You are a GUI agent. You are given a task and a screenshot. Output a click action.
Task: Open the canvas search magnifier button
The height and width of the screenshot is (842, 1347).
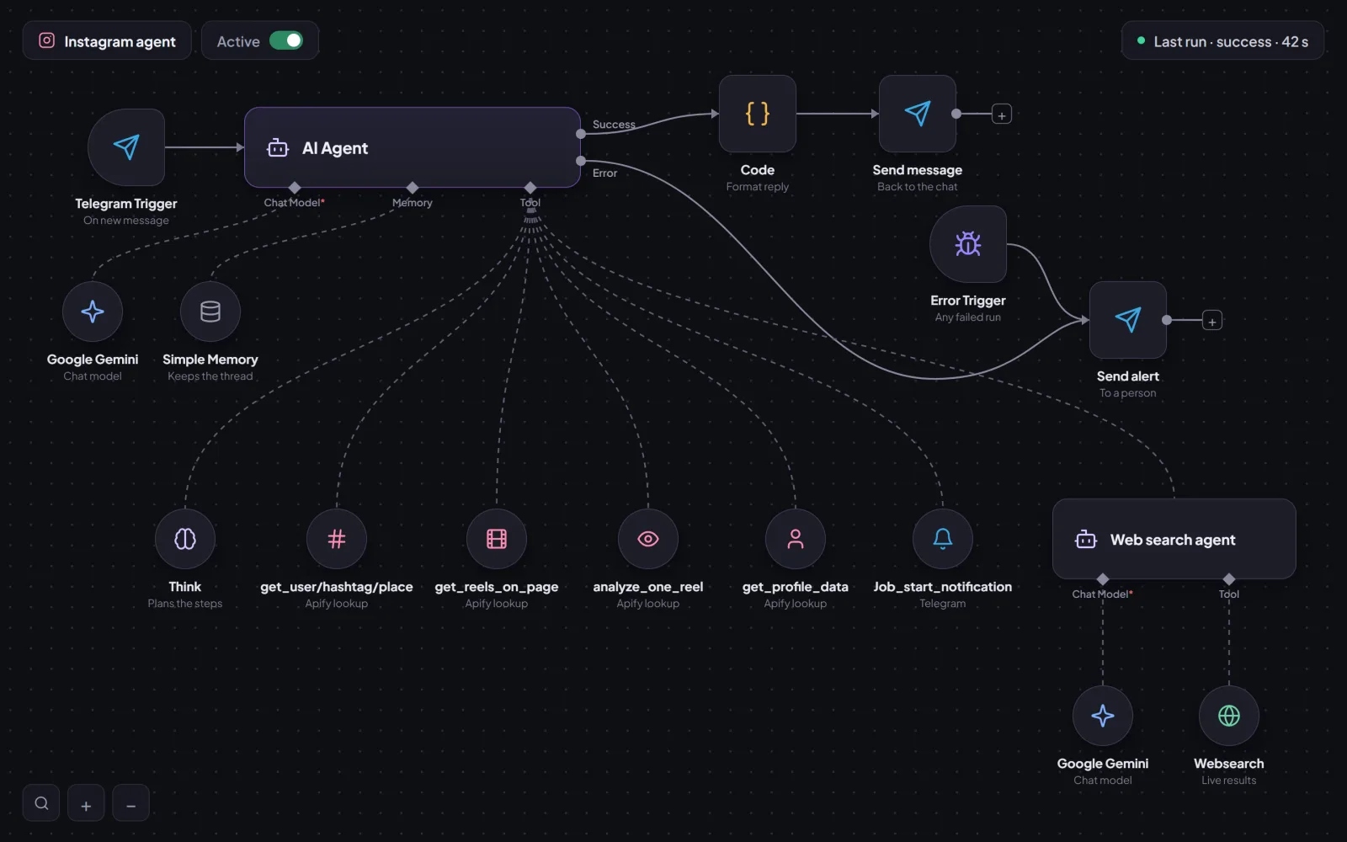point(41,803)
